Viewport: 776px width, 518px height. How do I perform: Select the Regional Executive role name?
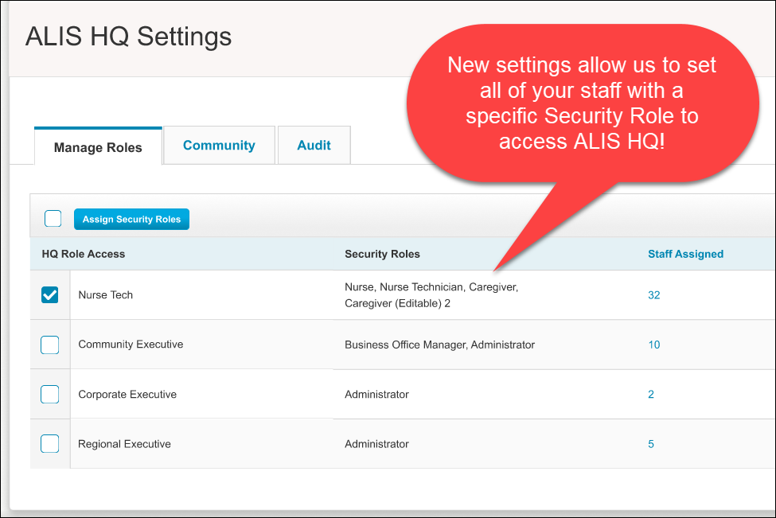click(x=124, y=444)
